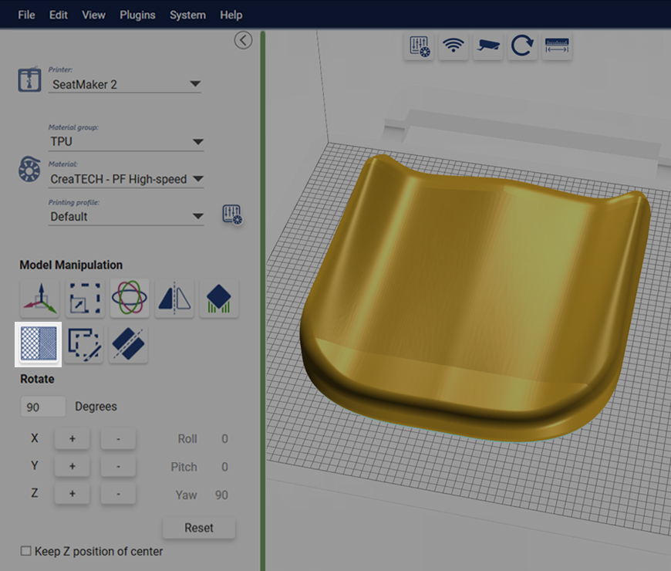
Task: Expand the Printer SeatMaker 2 dropdown
Action: pyautogui.click(x=124, y=84)
